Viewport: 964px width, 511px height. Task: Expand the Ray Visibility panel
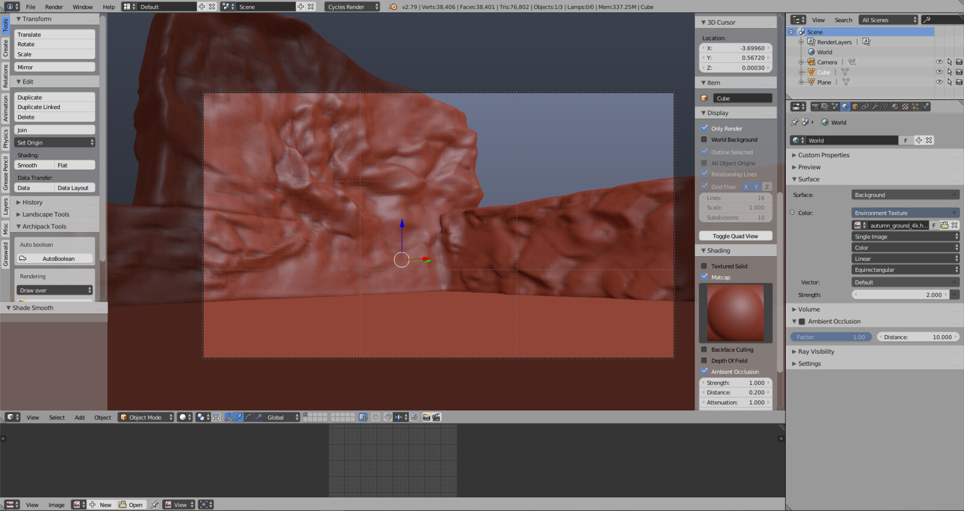tap(816, 351)
